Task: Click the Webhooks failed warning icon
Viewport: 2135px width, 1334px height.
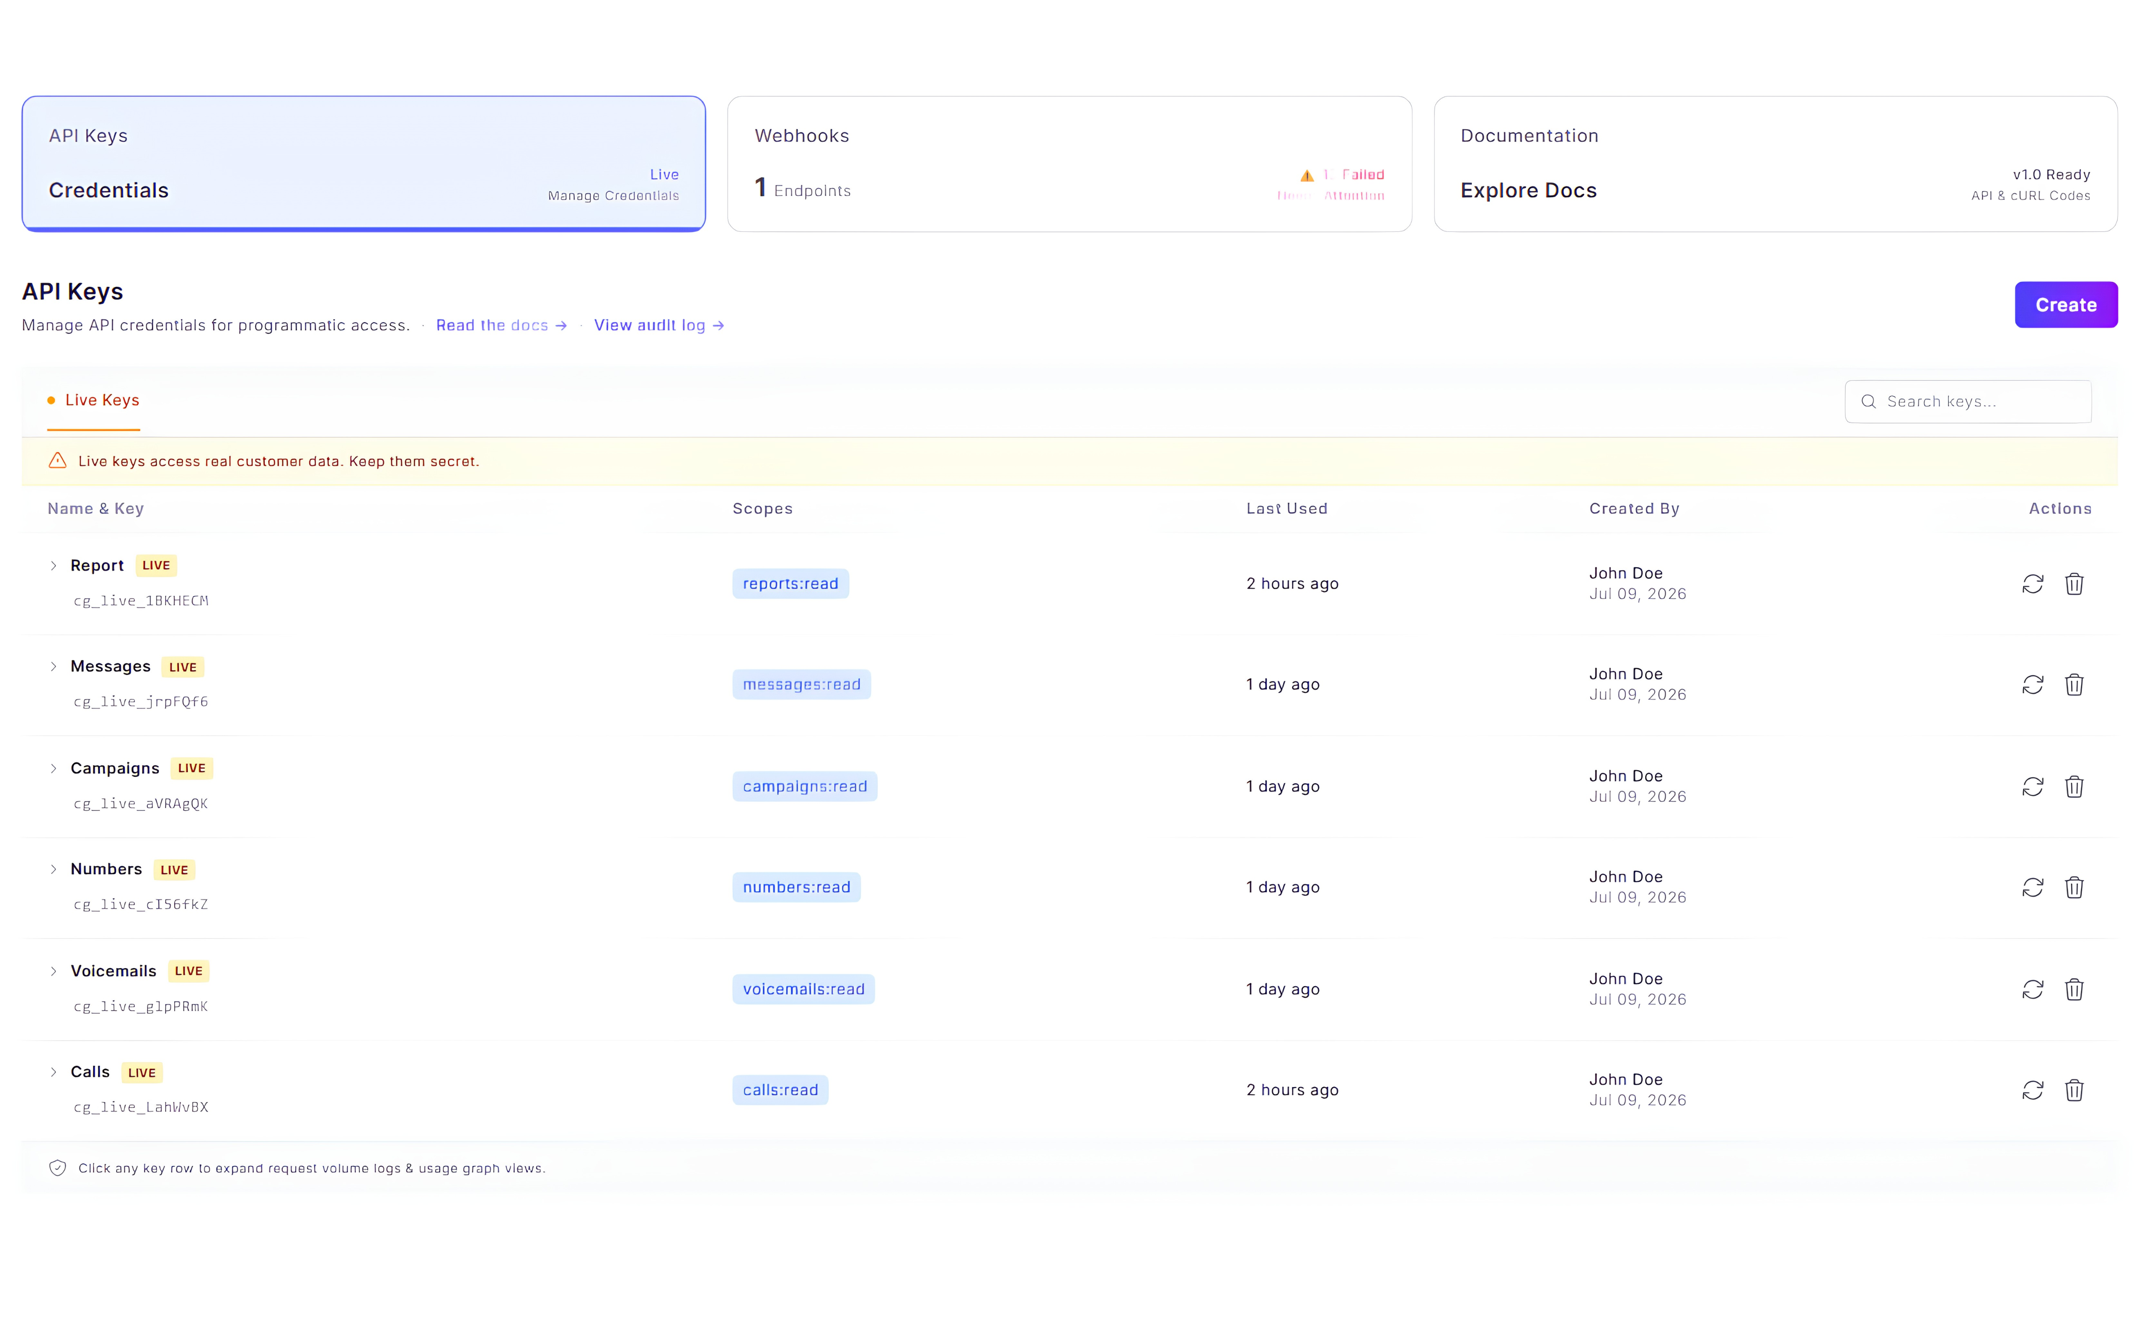Action: [1307, 175]
